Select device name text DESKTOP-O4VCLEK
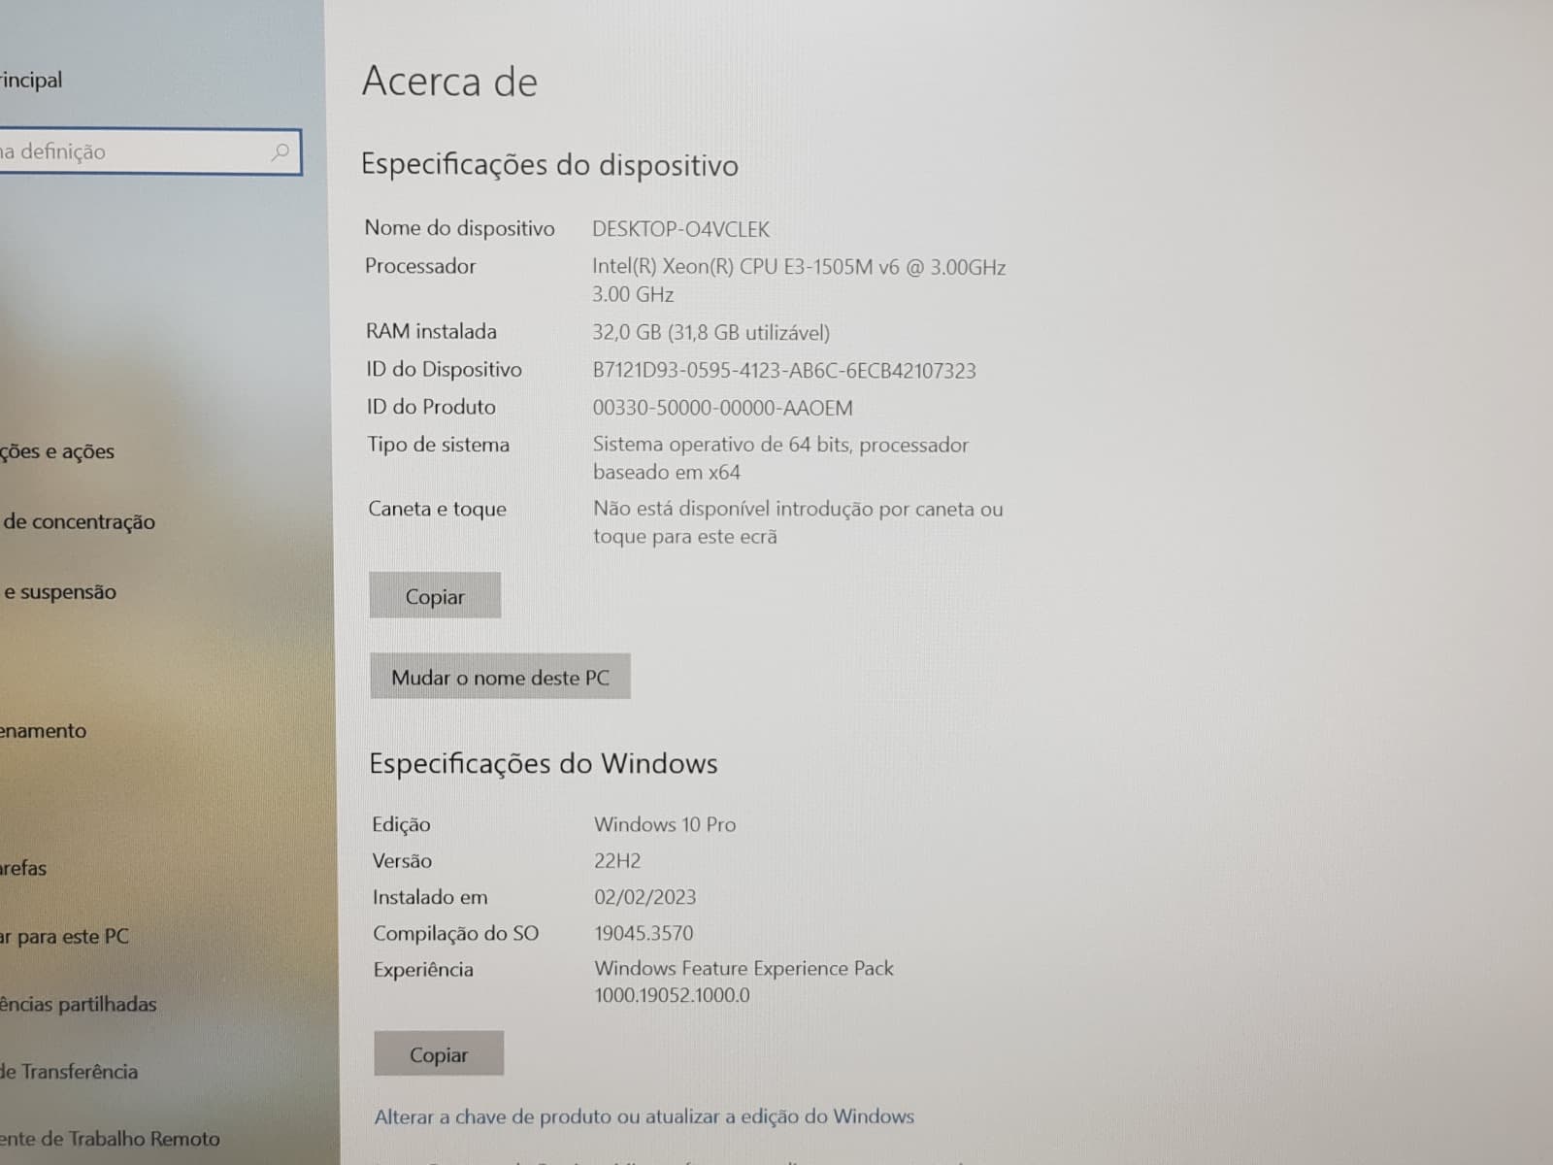 [x=680, y=230]
